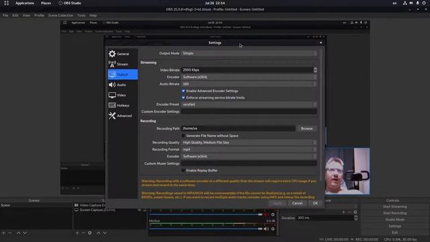
Task: Open the View menu
Action: 26,15
